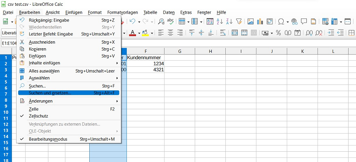Sort descending Z to A
Screen dimensions: 356x162
(x=229, y=21)
